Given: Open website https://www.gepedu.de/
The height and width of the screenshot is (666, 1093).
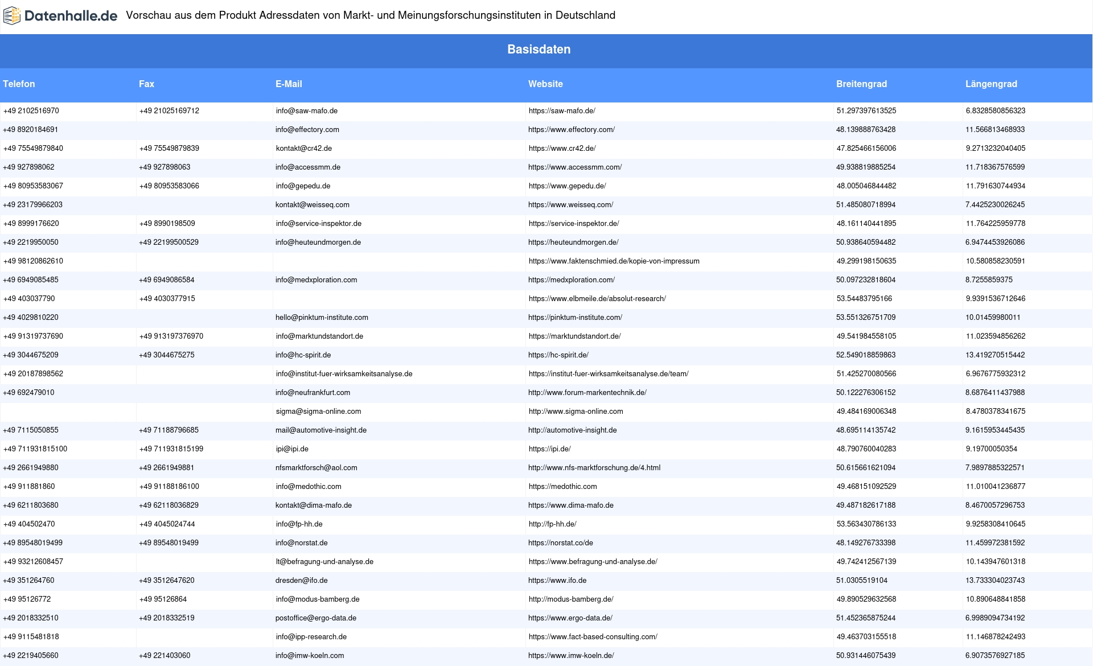Looking at the screenshot, I should tap(567, 186).
